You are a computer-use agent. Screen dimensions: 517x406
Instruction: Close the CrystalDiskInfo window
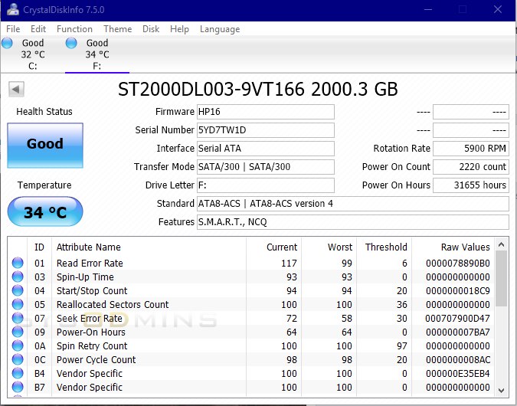point(498,9)
